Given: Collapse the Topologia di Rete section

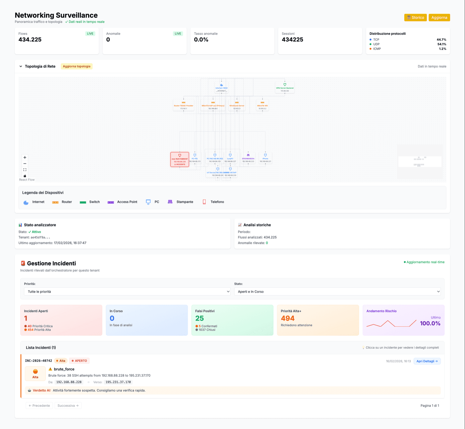Looking at the screenshot, I should point(21,66).
